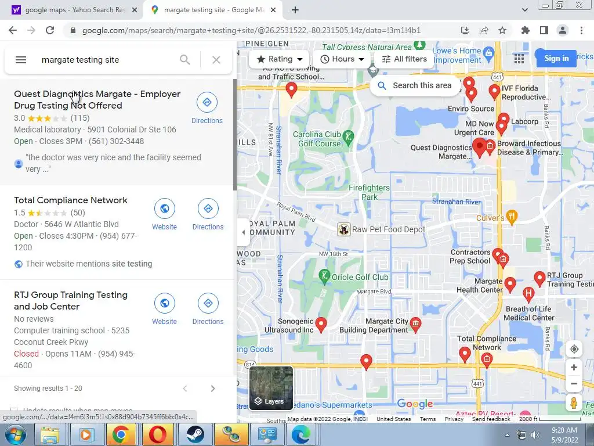Click Quest Diagnostics Margate result title

tap(97, 100)
